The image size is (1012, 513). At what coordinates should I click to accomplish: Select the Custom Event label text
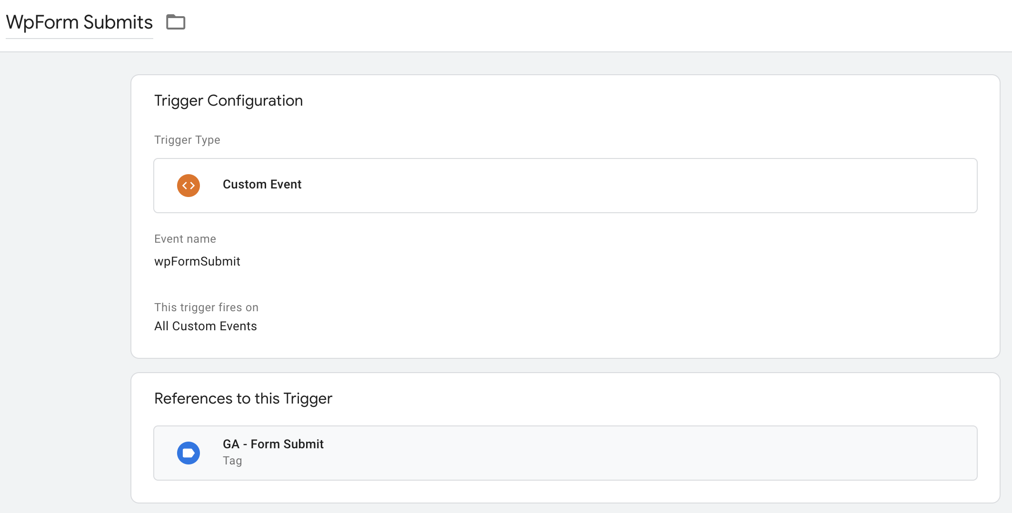262,185
